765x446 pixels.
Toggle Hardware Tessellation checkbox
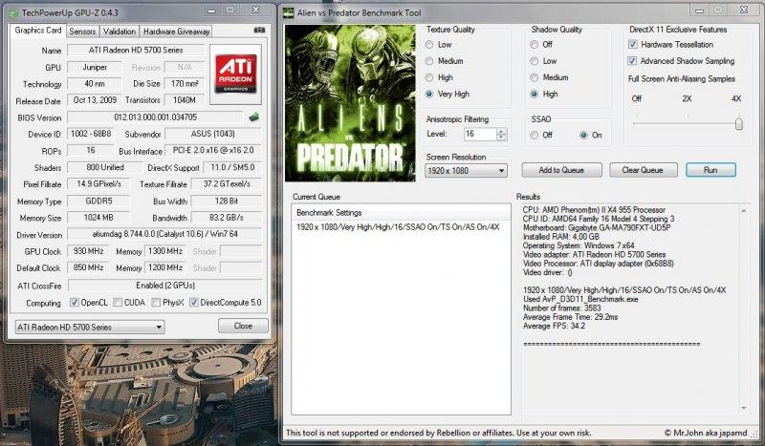click(x=633, y=44)
